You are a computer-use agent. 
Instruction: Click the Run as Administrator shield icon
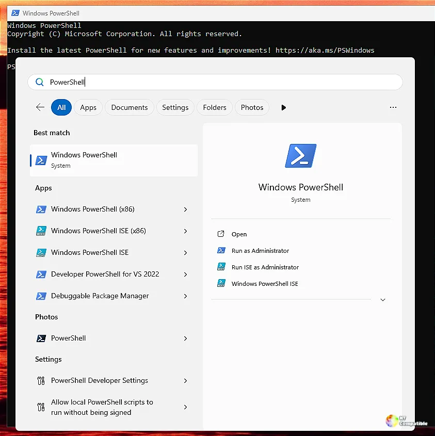pyautogui.click(x=221, y=250)
